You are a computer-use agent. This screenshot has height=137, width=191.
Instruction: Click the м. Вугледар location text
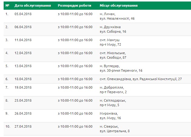(110, 66)
